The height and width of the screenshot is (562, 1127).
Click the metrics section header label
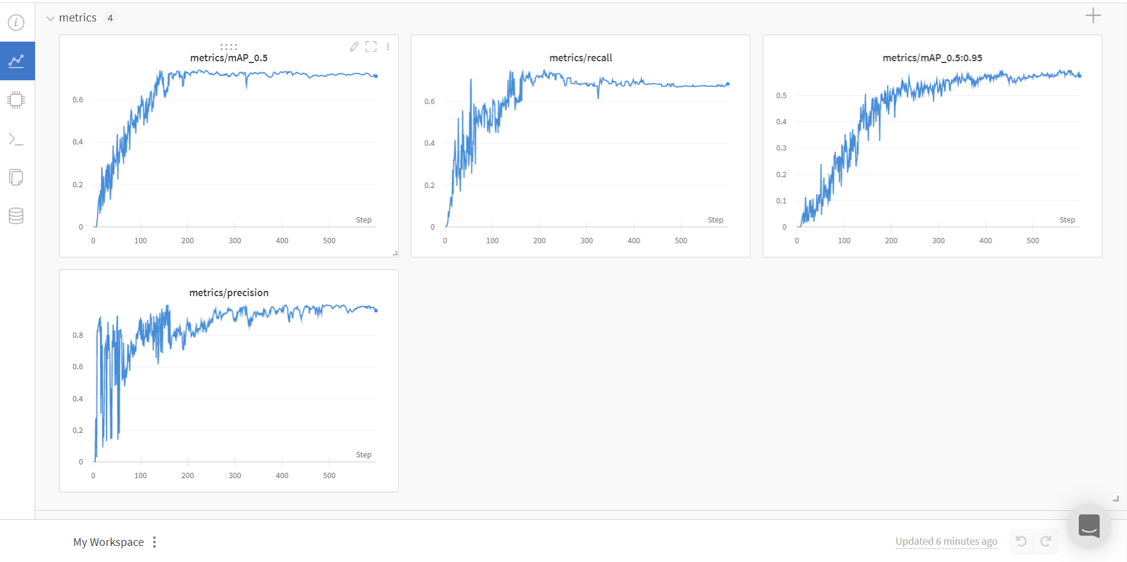(x=78, y=18)
